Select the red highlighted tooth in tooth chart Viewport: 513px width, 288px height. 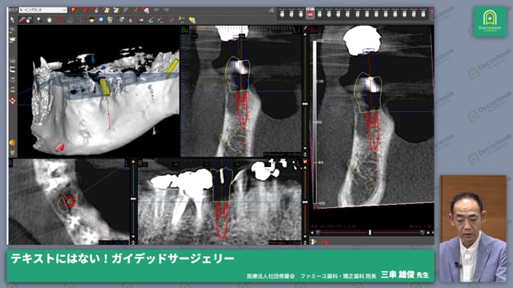point(310,14)
